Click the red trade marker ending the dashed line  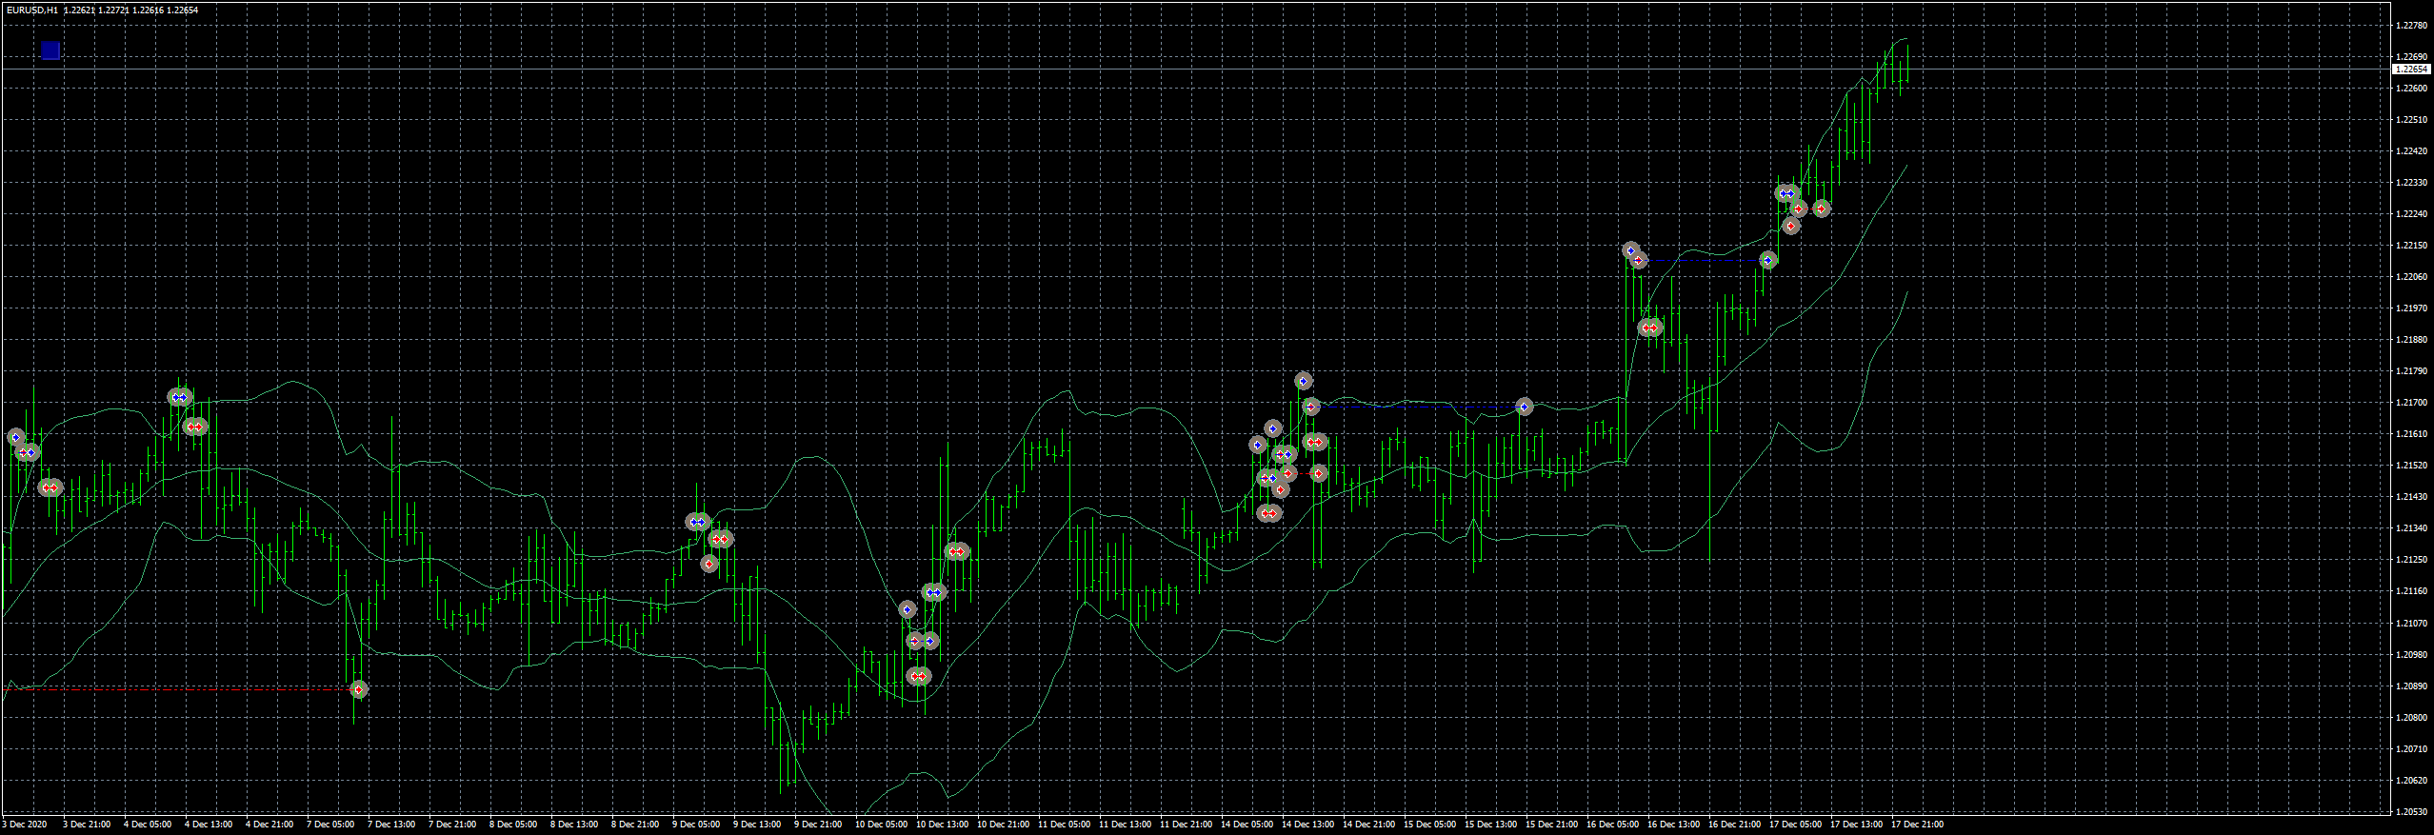(x=358, y=689)
